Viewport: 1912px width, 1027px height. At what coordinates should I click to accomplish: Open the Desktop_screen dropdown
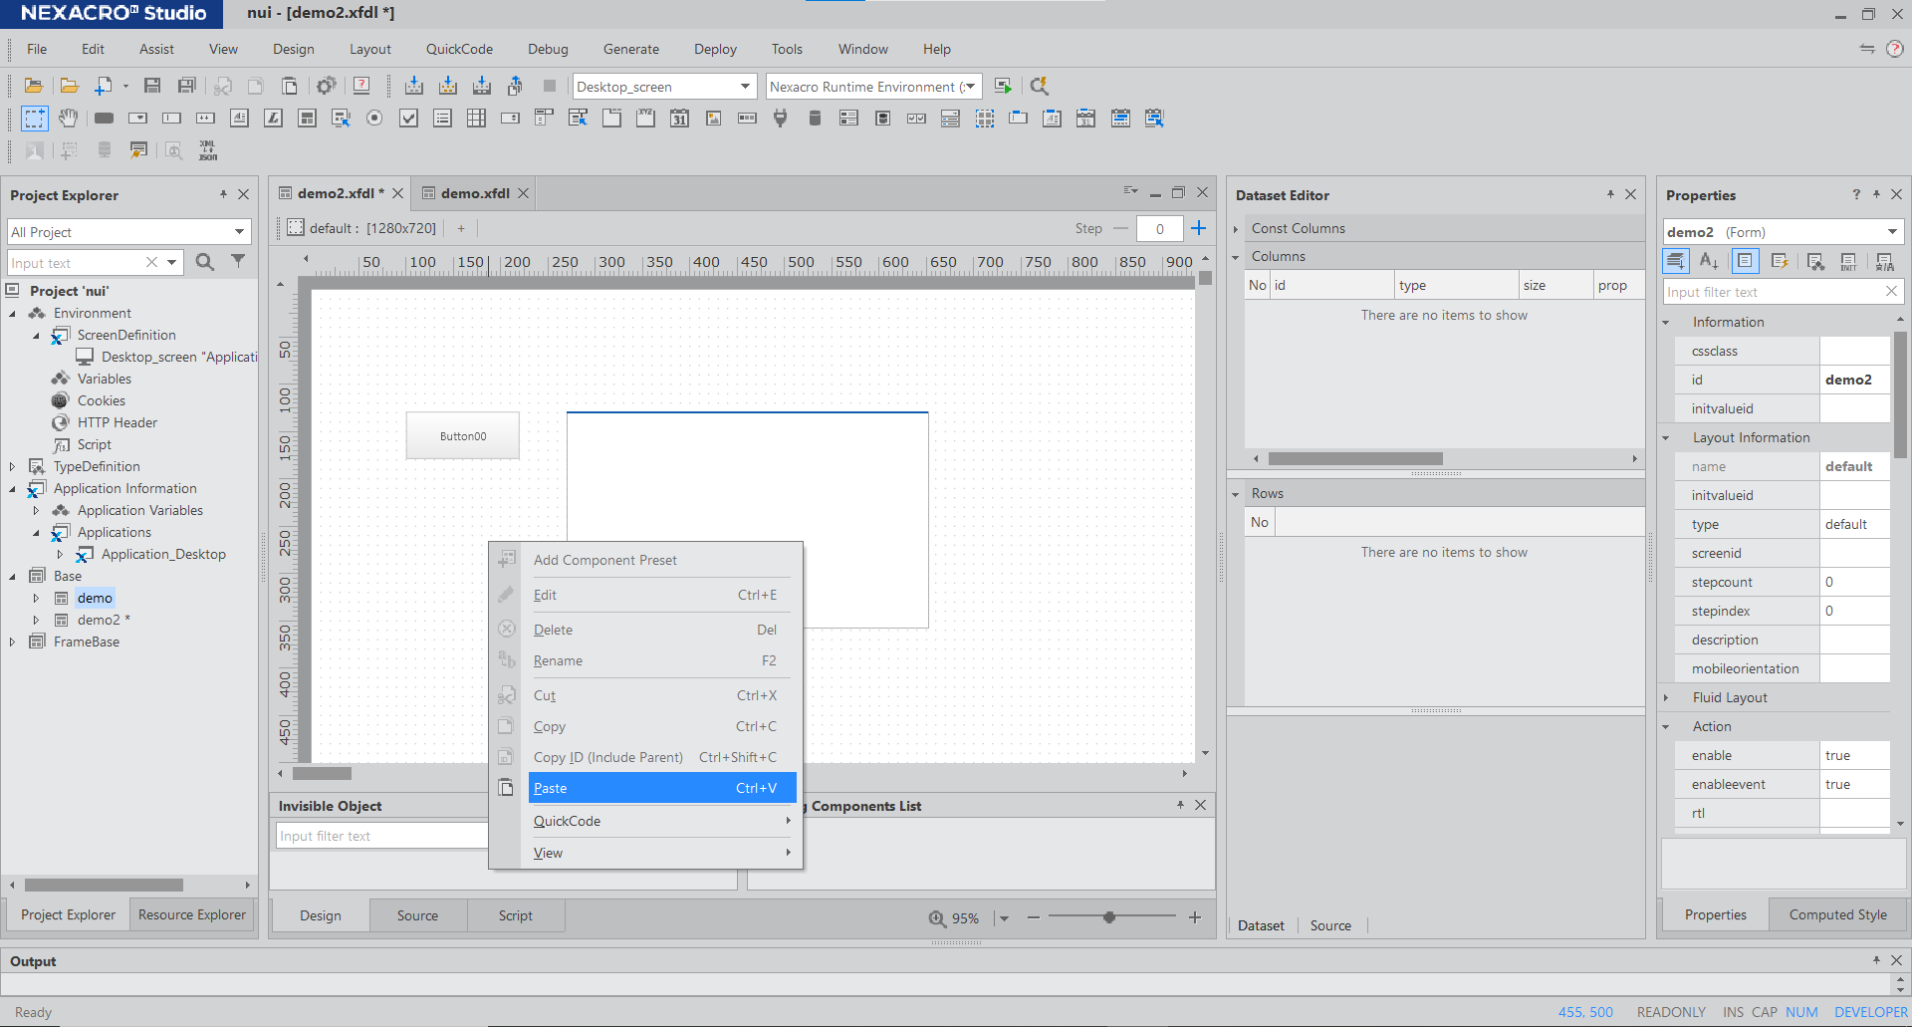coord(744,87)
